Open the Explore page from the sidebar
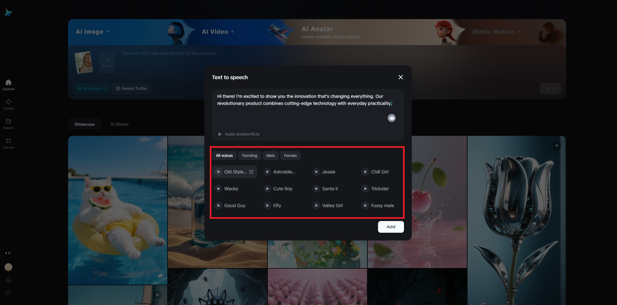 click(x=8, y=84)
